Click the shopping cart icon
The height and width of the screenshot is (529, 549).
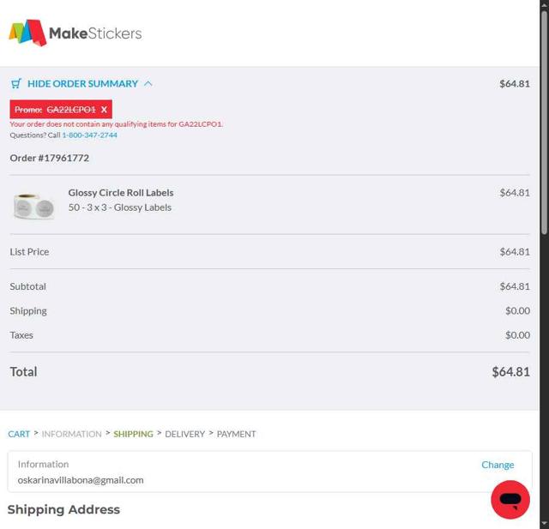16,83
